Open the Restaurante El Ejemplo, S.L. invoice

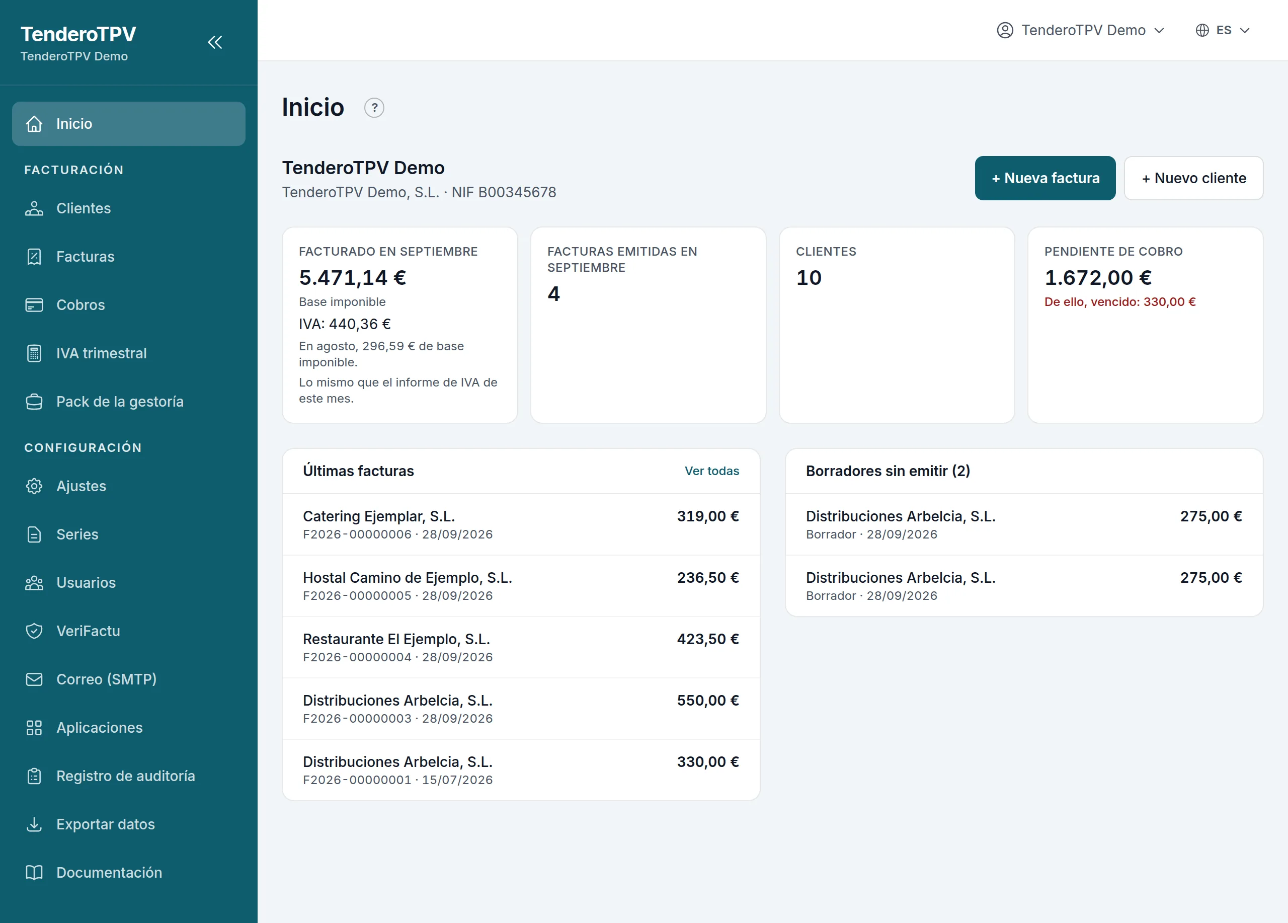(x=521, y=647)
